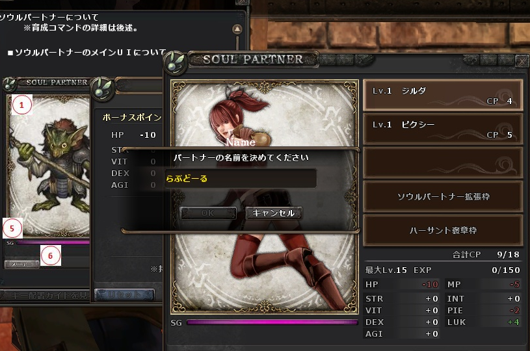Click red circled marker number 1
The height and width of the screenshot is (351, 530).
[22, 105]
